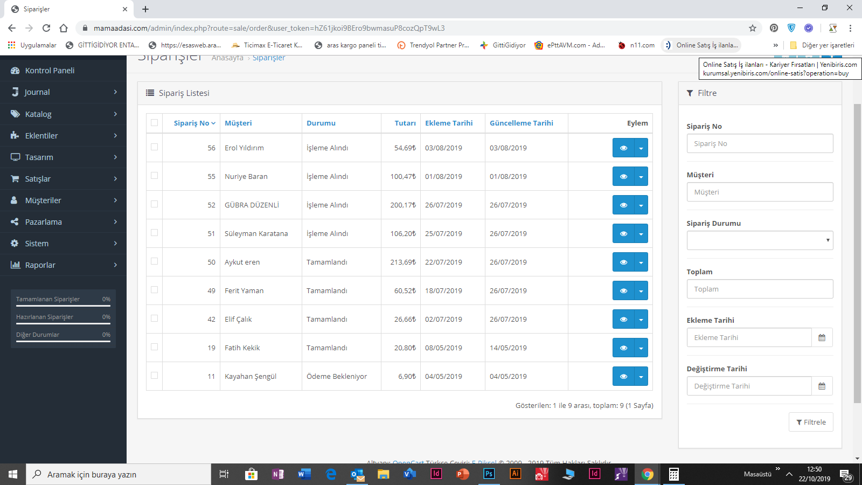Check the box for order 55 Nuriye Baran
Viewport: 862px width, 485px height.
tap(155, 176)
